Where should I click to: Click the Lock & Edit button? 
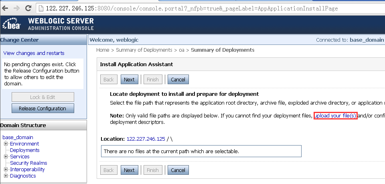pyautogui.click(x=43, y=97)
